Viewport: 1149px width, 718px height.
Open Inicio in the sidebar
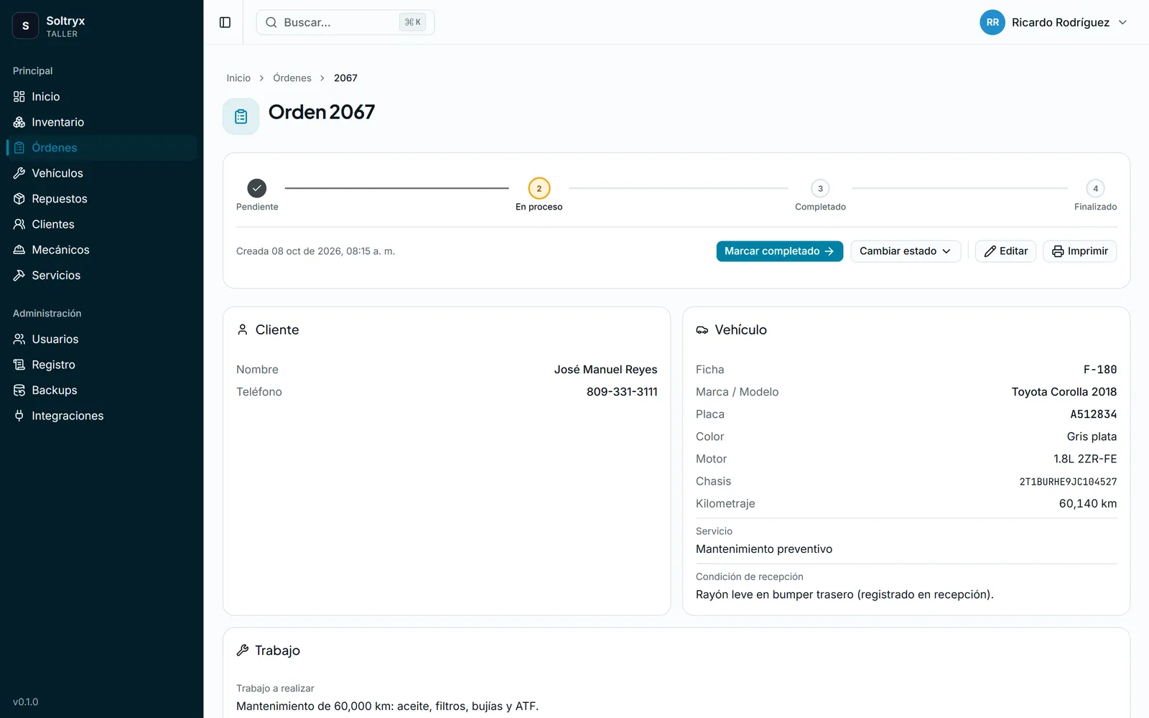click(101, 96)
